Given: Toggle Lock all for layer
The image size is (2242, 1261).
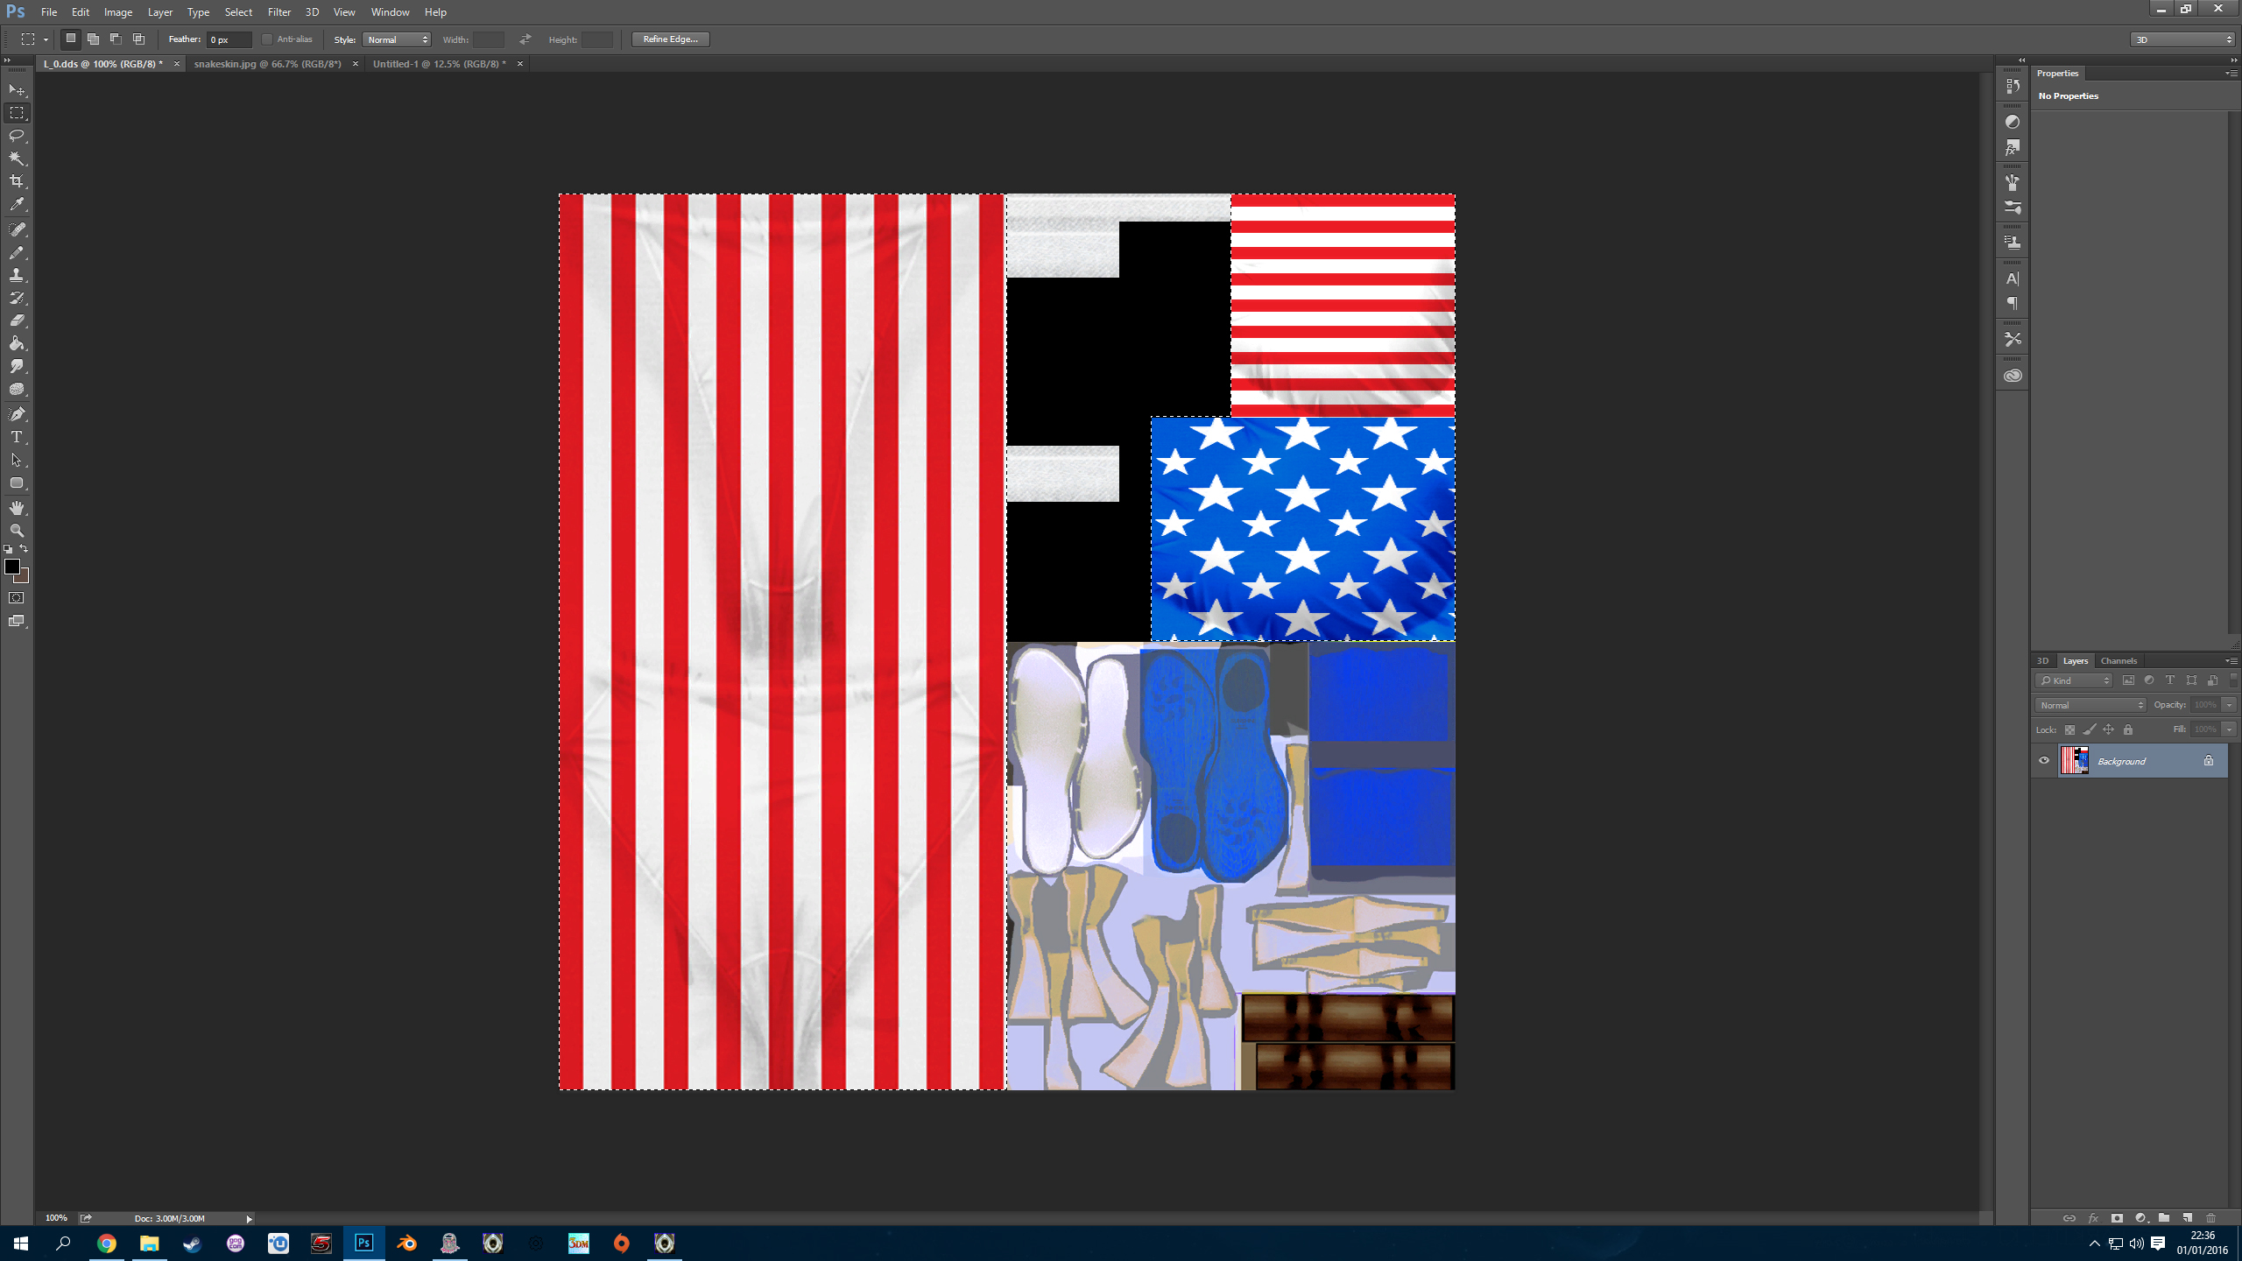Looking at the screenshot, I should pos(2128,729).
